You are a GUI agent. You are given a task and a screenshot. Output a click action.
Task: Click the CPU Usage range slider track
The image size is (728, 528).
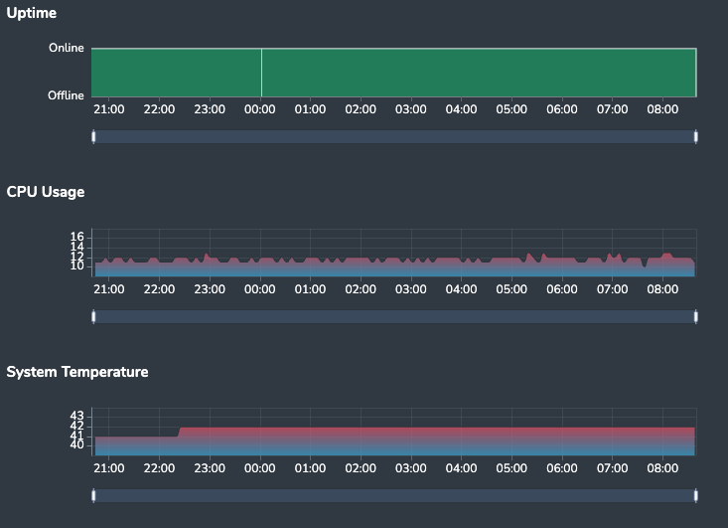(x=394, y=316)
